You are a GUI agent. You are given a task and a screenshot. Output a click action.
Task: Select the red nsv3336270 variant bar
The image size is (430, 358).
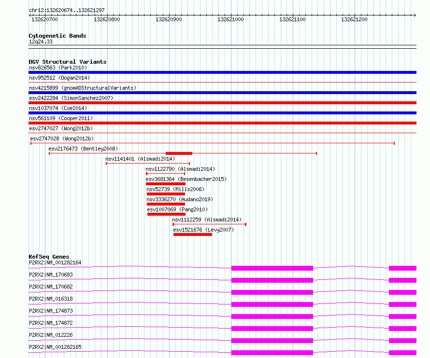tap(166, 204)
